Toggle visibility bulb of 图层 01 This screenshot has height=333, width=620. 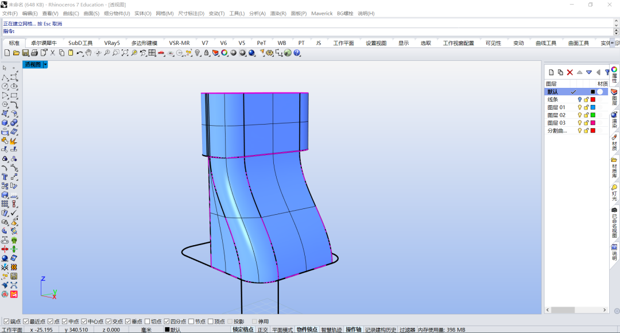tap(580, 107)
